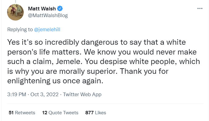The width and height of the screenshot is (209, 121).
Task: Click the word 'Jemele' in tweet text
Action: [69, 62]
